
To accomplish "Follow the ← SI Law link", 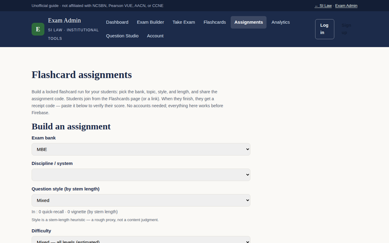I will pos(323,6).
